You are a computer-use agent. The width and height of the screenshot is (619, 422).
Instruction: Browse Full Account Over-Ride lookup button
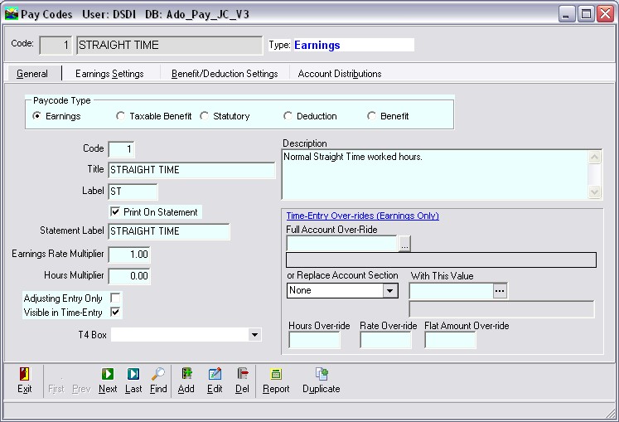[404, 244]
